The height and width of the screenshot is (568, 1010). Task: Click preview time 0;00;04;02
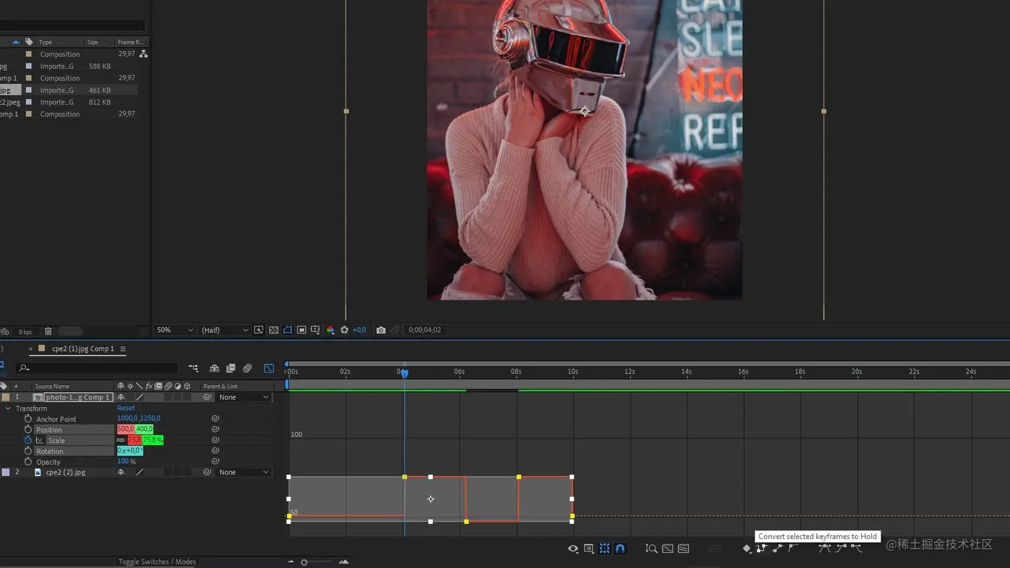(x=425, y=330)
